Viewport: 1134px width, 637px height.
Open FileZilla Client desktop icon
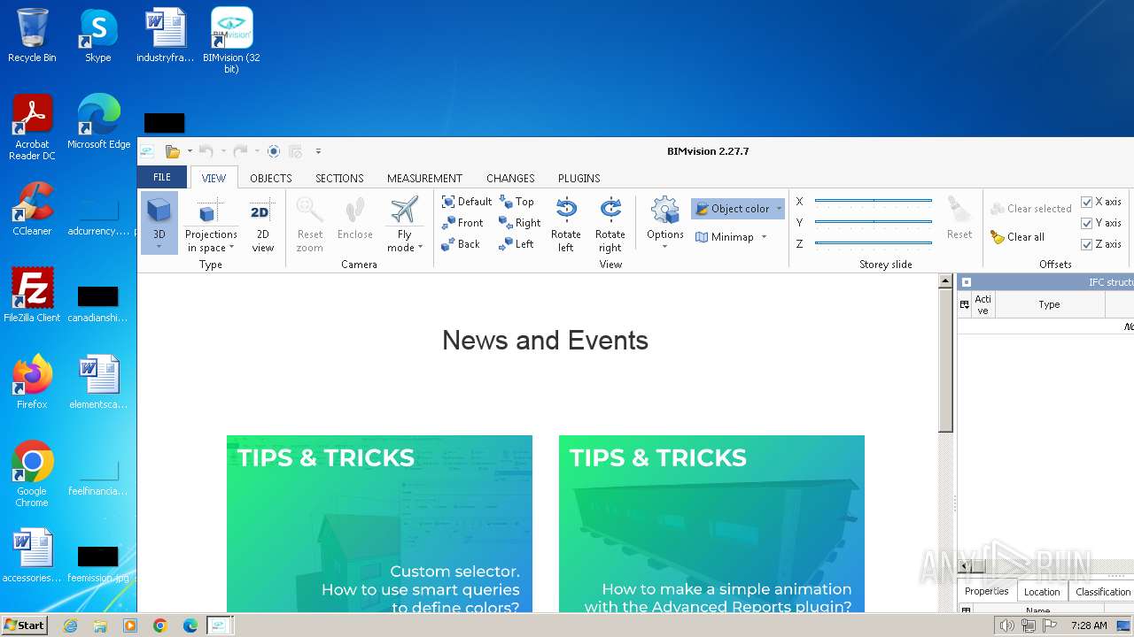point(32,295)
